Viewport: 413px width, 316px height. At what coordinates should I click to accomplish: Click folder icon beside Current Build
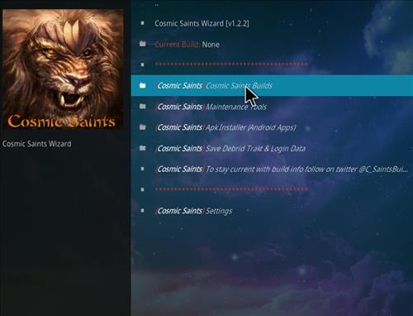pyautogui.click(x=142, y=44)
